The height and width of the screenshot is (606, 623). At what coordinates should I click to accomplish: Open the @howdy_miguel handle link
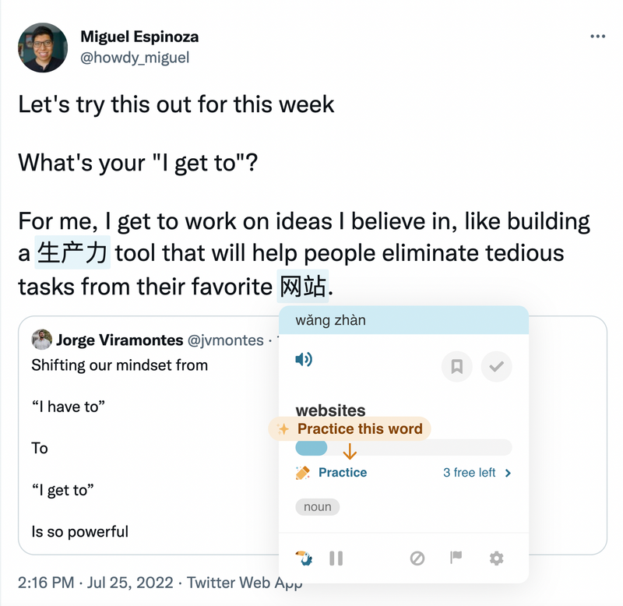135,58
